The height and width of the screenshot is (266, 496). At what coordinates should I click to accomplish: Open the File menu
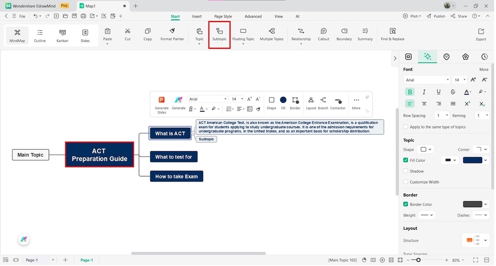(22, 16)
